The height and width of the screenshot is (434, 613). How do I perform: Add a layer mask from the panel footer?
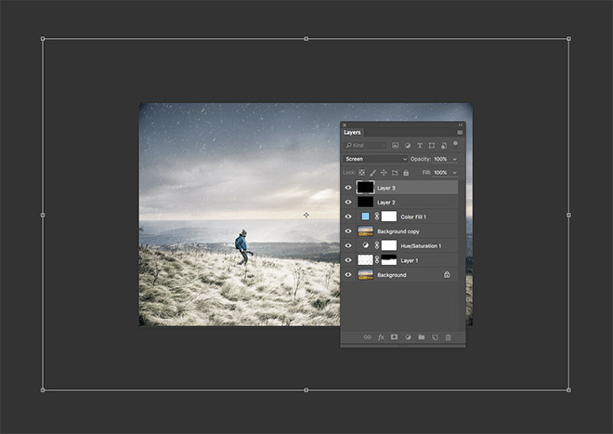pos(394,337)
